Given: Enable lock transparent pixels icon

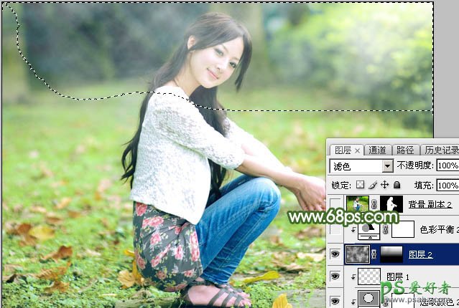Looking at the screenshot, I should [362, 185].
